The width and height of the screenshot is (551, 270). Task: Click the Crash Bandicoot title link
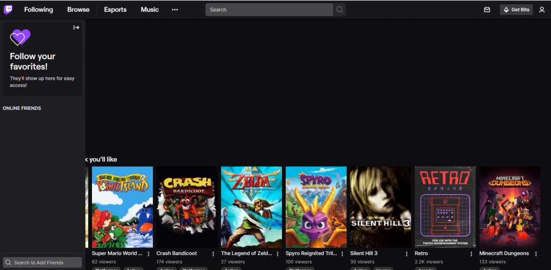tap(176, 253)
